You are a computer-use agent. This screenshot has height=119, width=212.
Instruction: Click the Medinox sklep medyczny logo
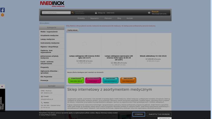52,4
